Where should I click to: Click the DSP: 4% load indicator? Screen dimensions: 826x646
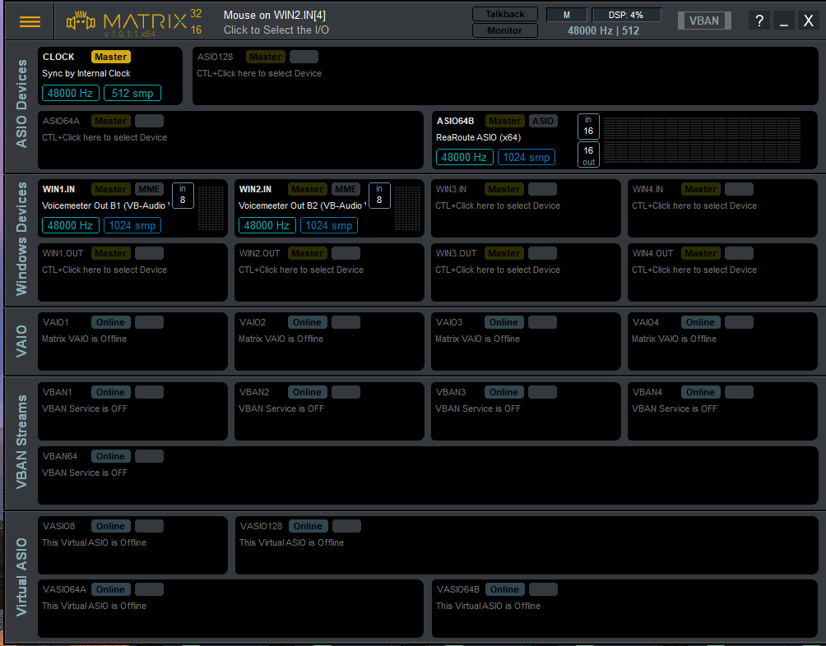626,15
